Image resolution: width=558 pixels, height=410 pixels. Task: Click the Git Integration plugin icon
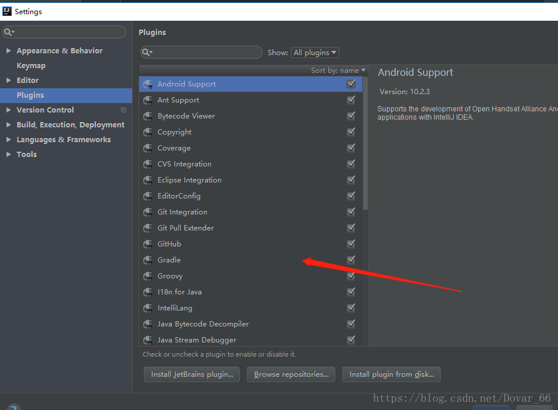(x=147, y=213)
